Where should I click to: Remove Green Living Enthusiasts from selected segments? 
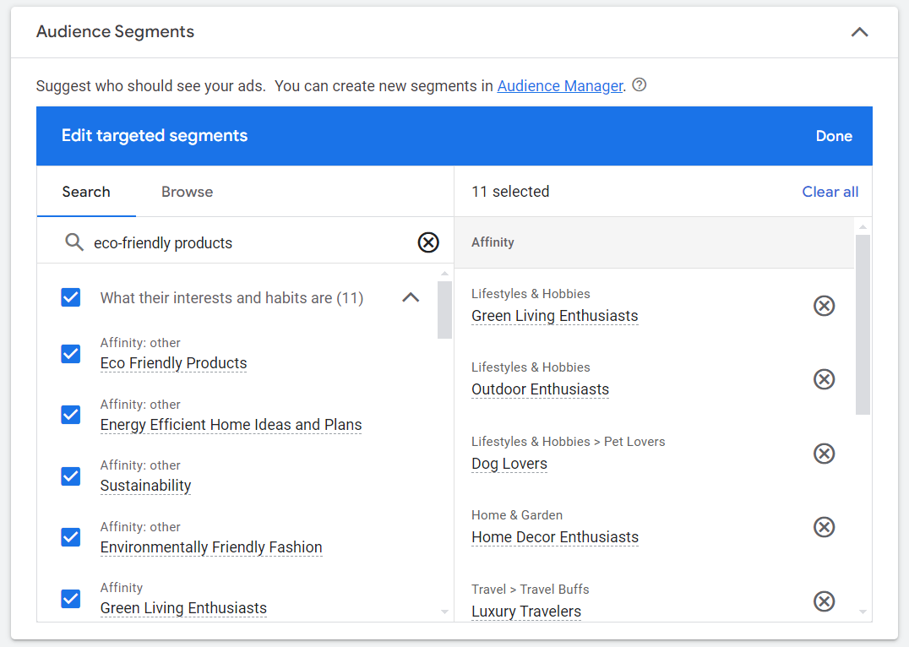tap(825, 306)
